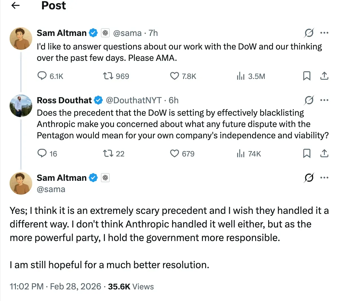Click the OpenAI affiliation badge next to Sam Altman
Screen dimensions: 338x301
[x=105, y=33]
